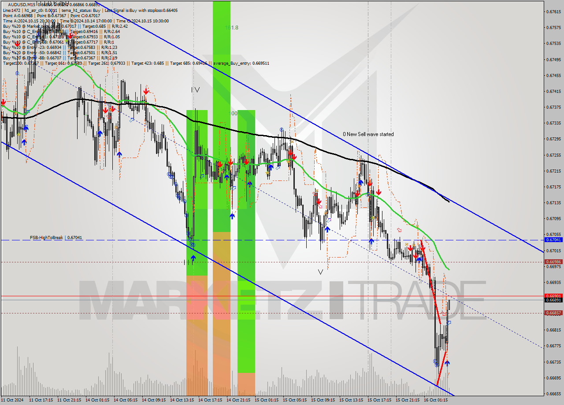The image size is (564, 405).
Task: Click the blue 0.67041 price tag
Action: pyautogui.click(x=553, y=240)
